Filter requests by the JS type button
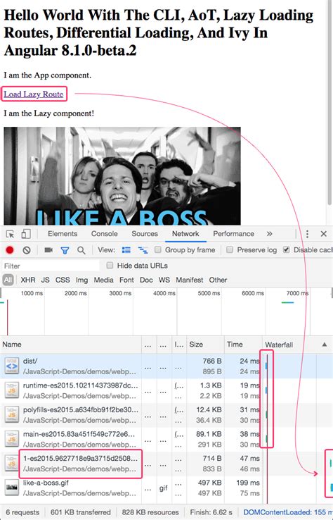333x520 pixels. pyautogui.click(x=45, y=280)
